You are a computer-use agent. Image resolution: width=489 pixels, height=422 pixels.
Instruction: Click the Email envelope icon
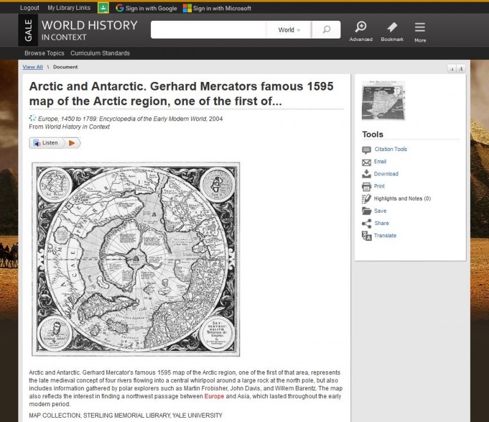[x=366, y=162]
